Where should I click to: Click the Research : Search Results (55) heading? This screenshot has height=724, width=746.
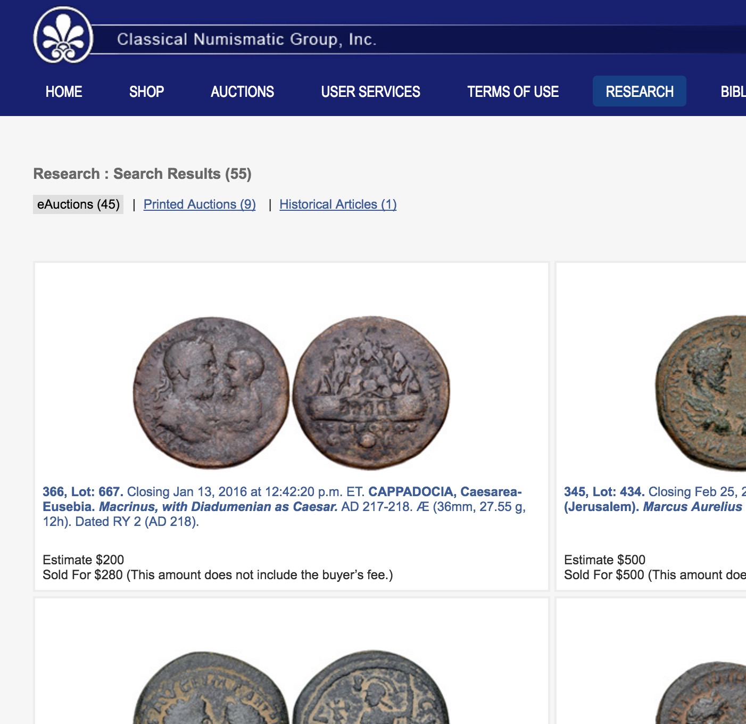(142, 174)
